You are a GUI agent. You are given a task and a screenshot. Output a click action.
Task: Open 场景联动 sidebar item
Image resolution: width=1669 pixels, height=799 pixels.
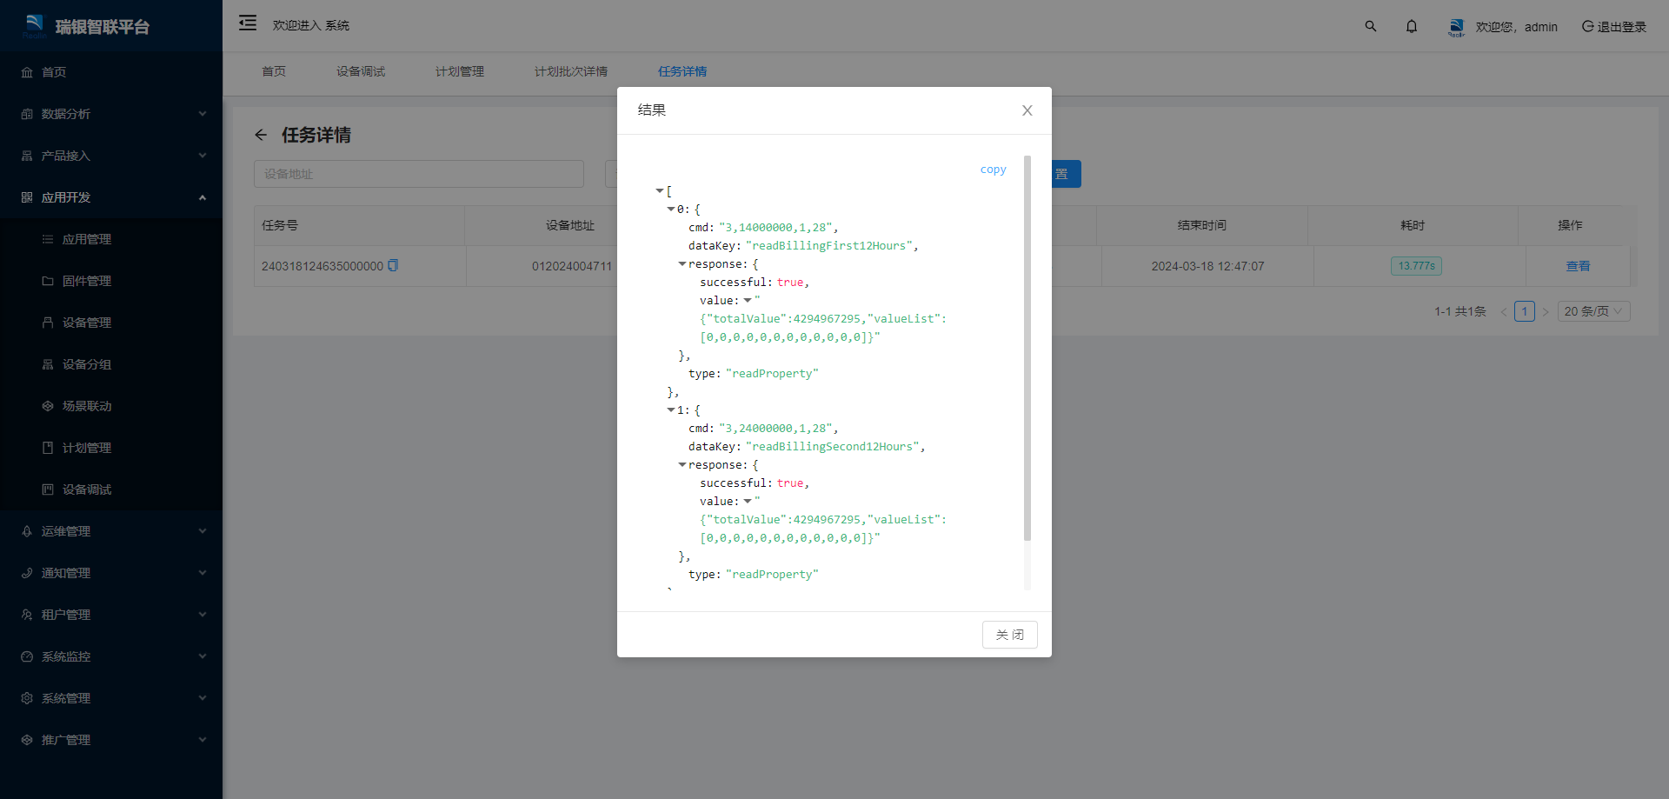[111, 406]
